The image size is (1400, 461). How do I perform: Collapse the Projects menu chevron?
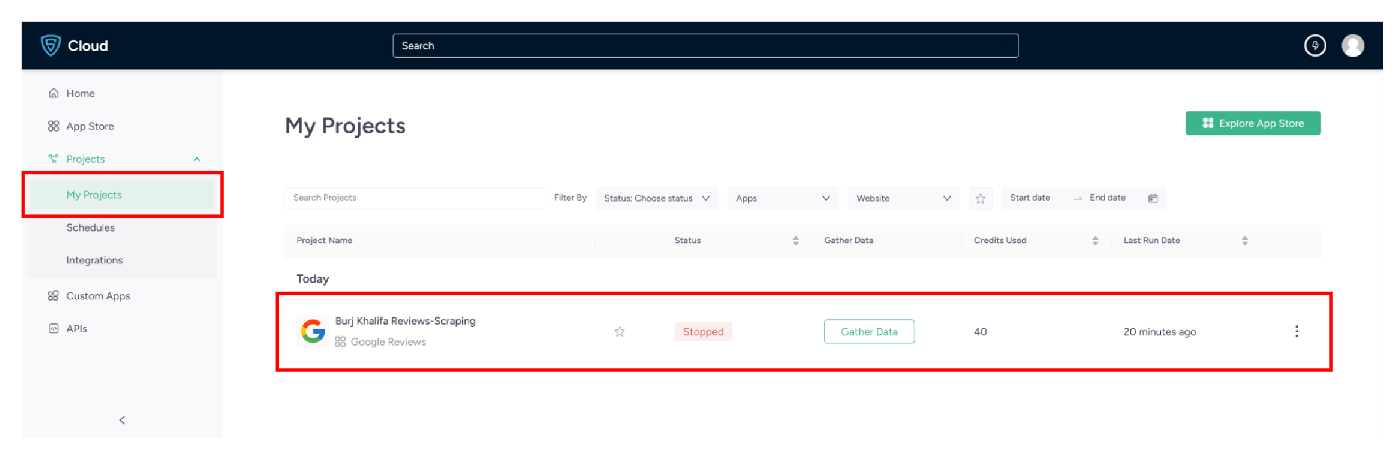(197, 159)
